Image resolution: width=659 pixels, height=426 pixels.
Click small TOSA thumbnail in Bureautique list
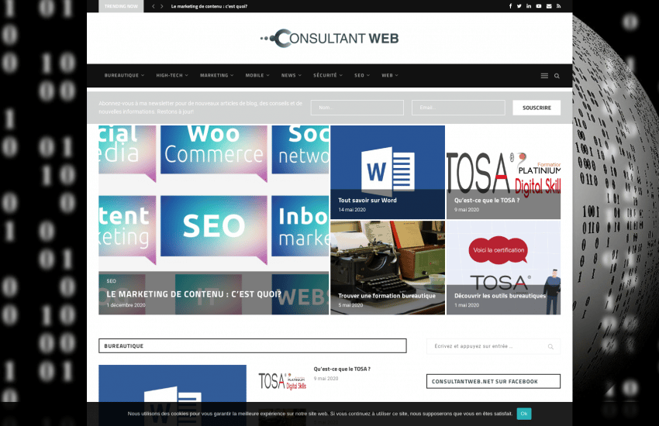[282, 381]
